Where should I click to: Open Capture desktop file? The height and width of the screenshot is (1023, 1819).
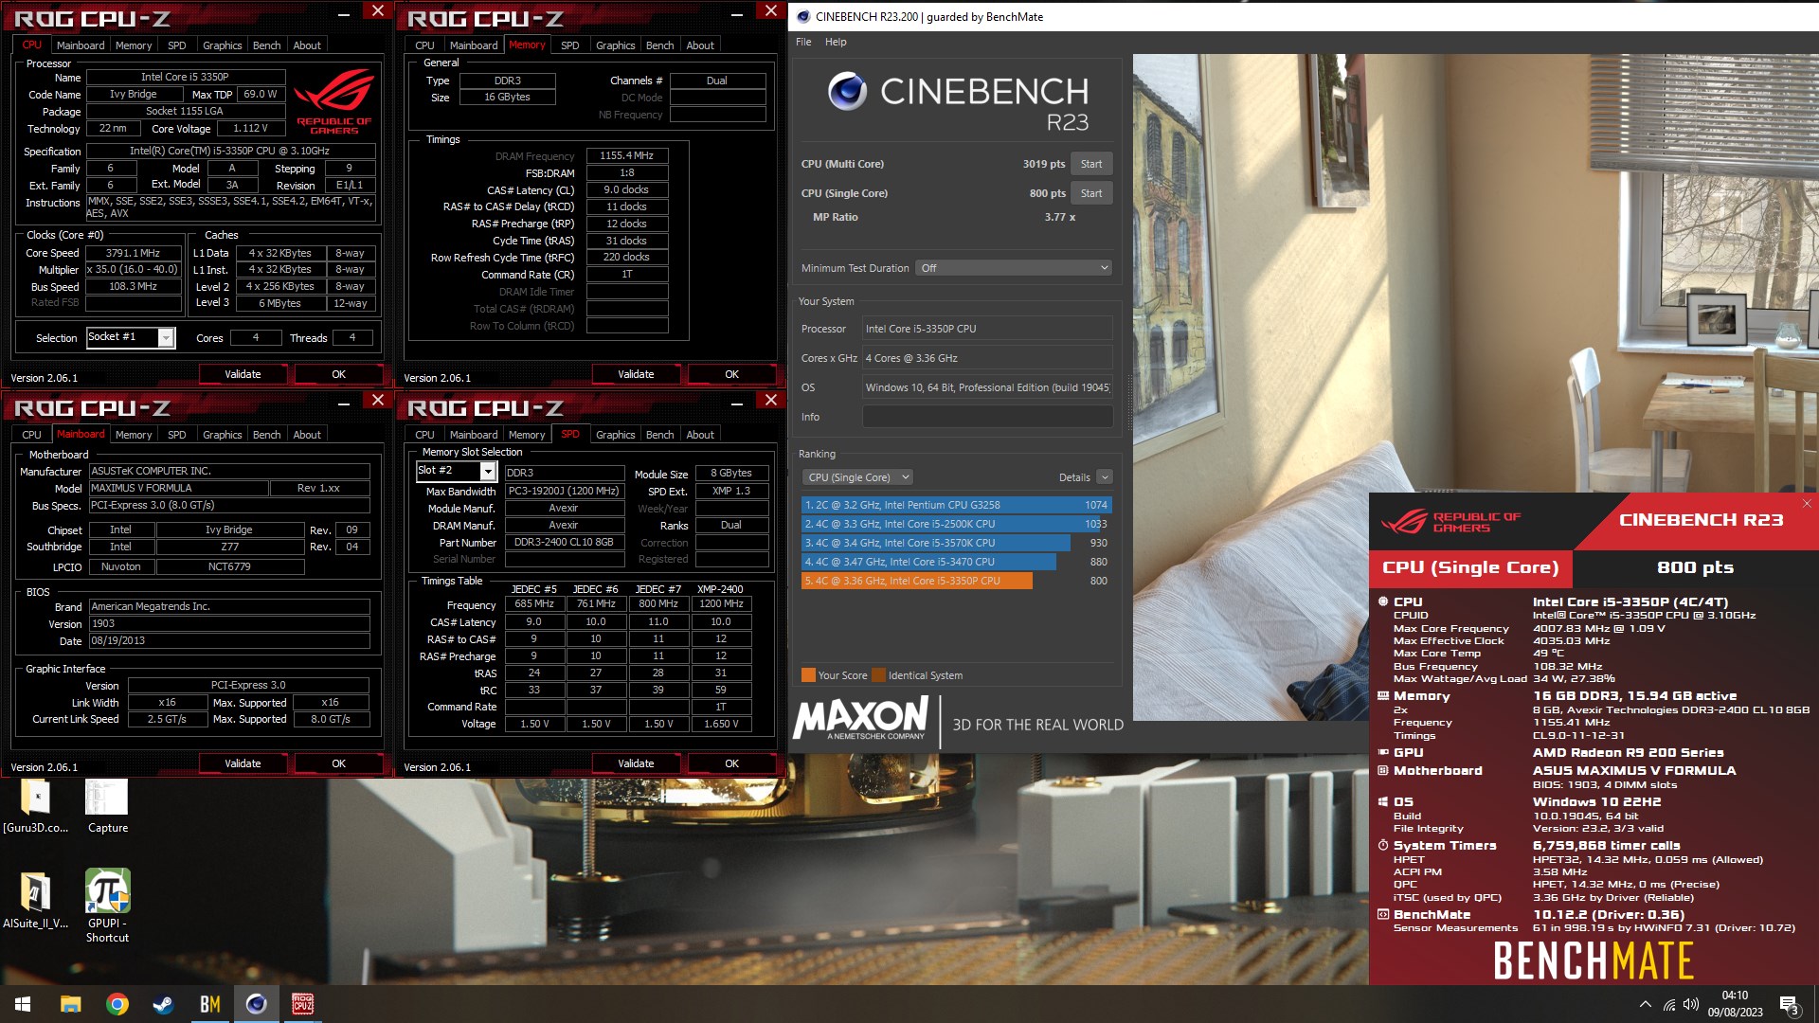pyautogui.click(x=107, y=806)
